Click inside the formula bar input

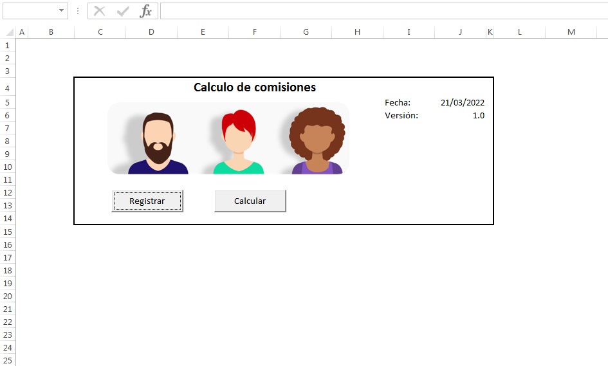point(384,11)
